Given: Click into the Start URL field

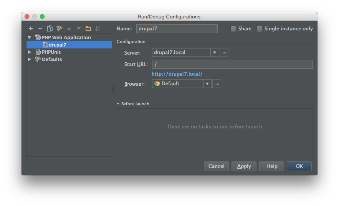Looking at the screenshot, I should coord(232,64).
